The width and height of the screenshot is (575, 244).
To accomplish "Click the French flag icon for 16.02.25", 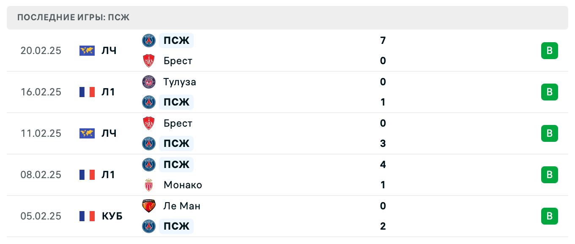I will (87, 92).
